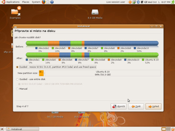Click the Ubuntu 8.10 96% size bar
Image resolution: width=175 pixels, height=131 pixels.
click(x=103, y=73)
